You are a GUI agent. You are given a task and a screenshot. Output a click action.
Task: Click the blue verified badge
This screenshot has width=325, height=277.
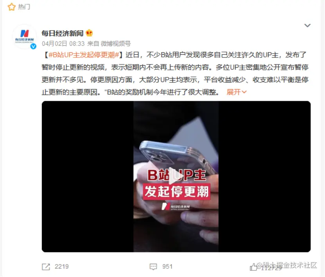[x=33, y=46]
